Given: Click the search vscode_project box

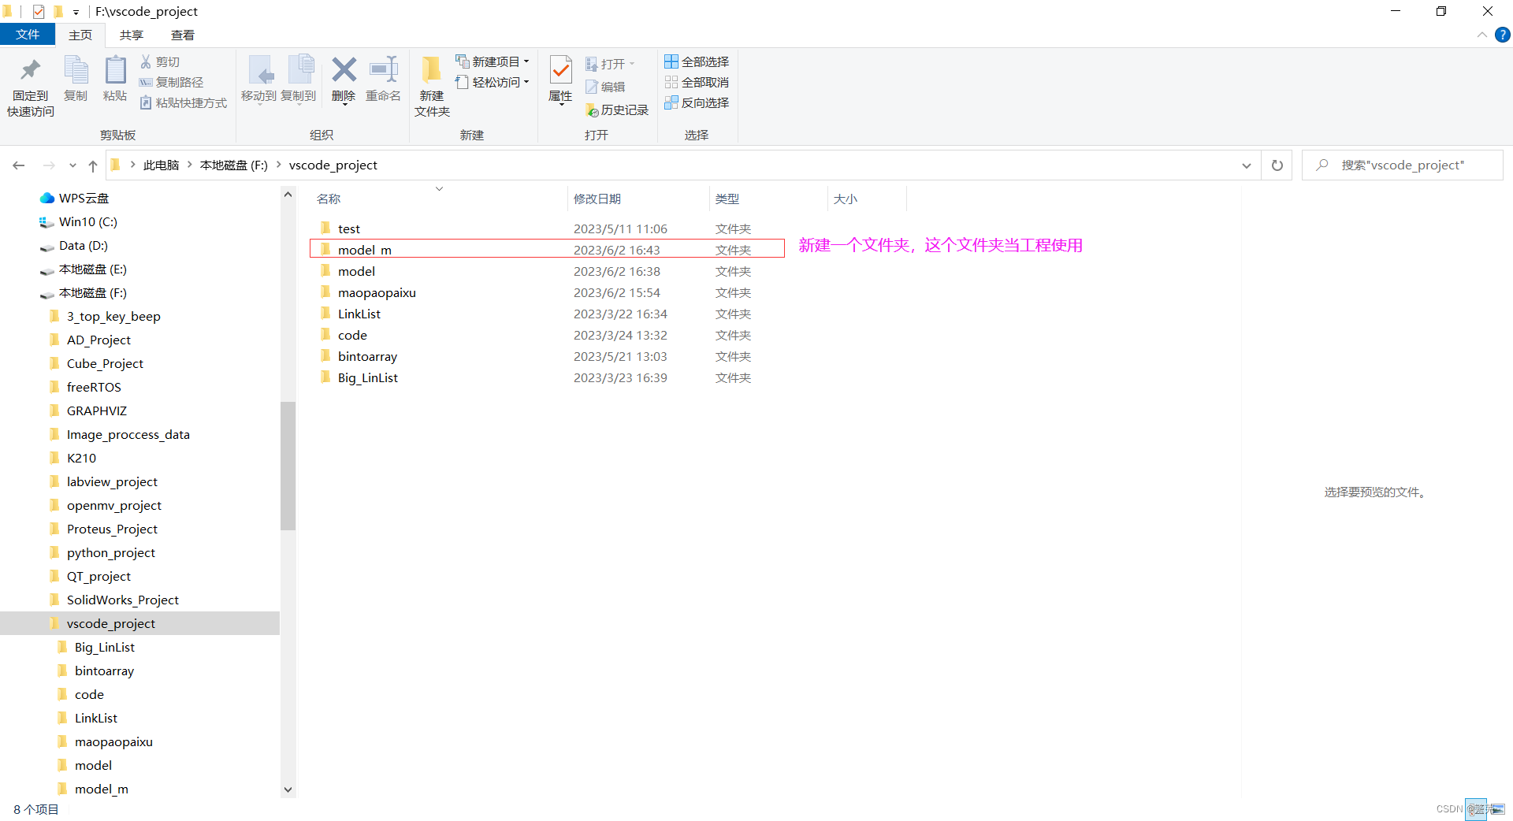Looking at the screenshot, I should (x=1403, y=165).
